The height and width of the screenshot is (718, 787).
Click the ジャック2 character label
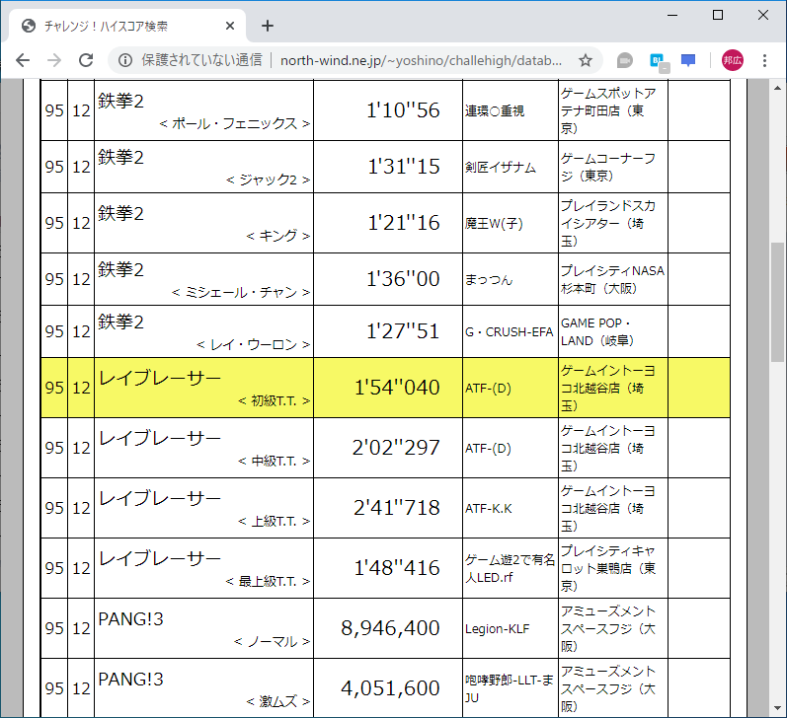coord(268,180)
